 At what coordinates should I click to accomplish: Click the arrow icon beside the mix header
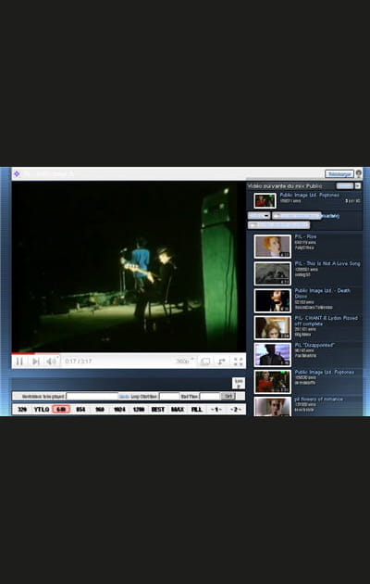click(357, 185)
